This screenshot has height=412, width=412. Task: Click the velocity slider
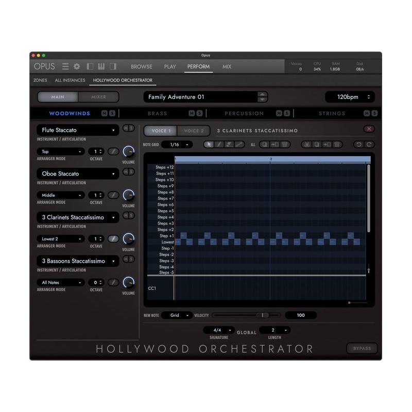pyautogui.click(x=263, y=315)
